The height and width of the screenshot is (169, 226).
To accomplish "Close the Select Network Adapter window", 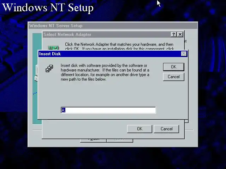I will coord(180,35).
